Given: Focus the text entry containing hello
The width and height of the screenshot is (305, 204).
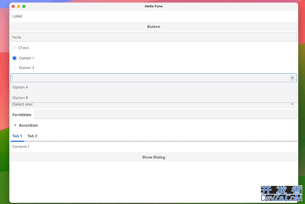Looking at the screenshot, I should (x=154, y=37).
